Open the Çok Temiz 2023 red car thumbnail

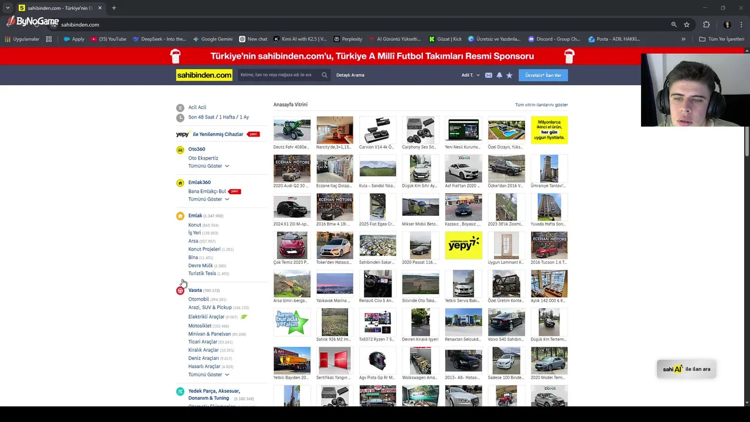tap(292, 246)
